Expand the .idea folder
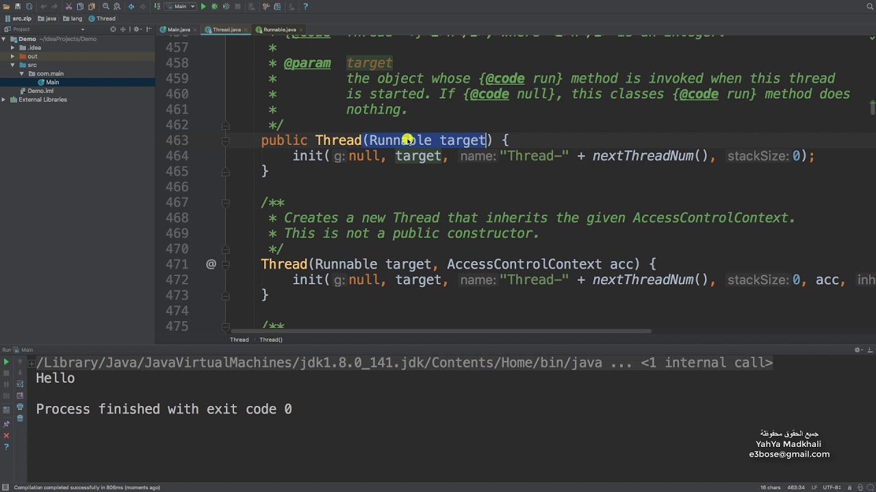Viewport: 876px width, 492px height. pyautogui.click(x=12, y=48)
